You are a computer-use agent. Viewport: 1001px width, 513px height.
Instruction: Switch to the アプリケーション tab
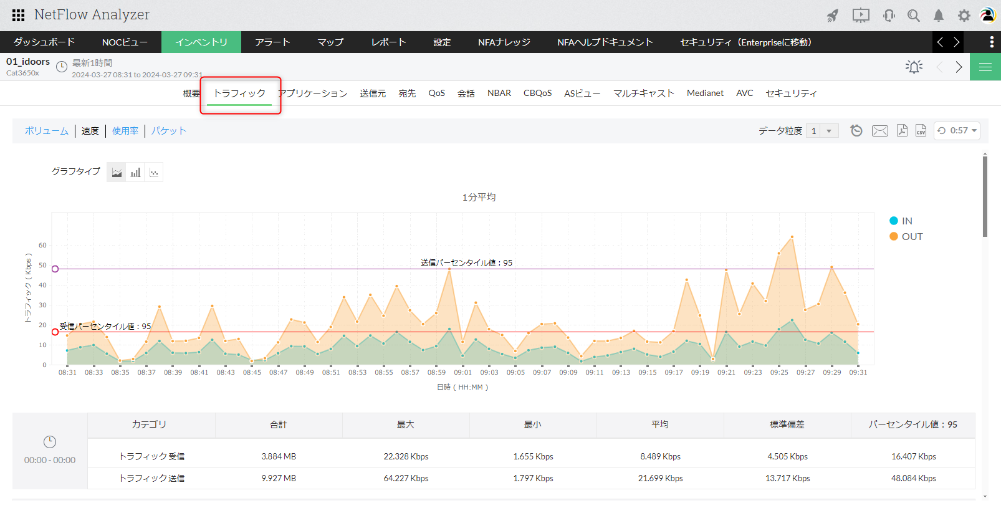pos(314,93)
